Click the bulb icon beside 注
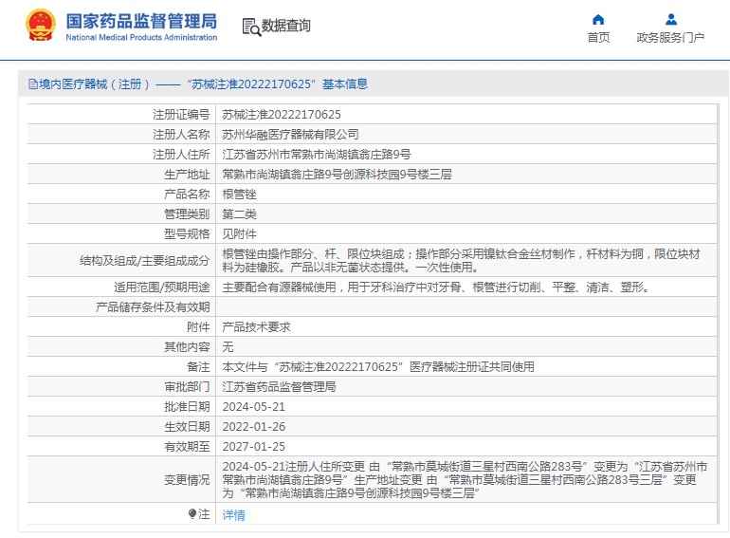This screenshot has height=538, width=730. pyautogui.click(x=192, y=513)
